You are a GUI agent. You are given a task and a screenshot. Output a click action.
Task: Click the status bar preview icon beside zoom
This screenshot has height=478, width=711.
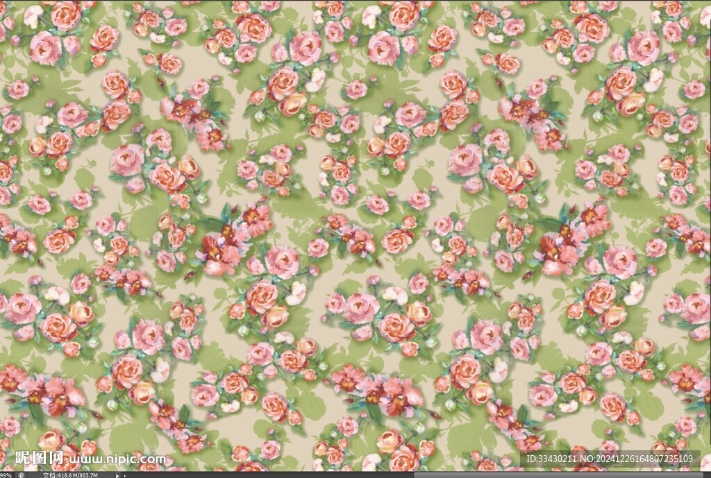tap(22, 475)
